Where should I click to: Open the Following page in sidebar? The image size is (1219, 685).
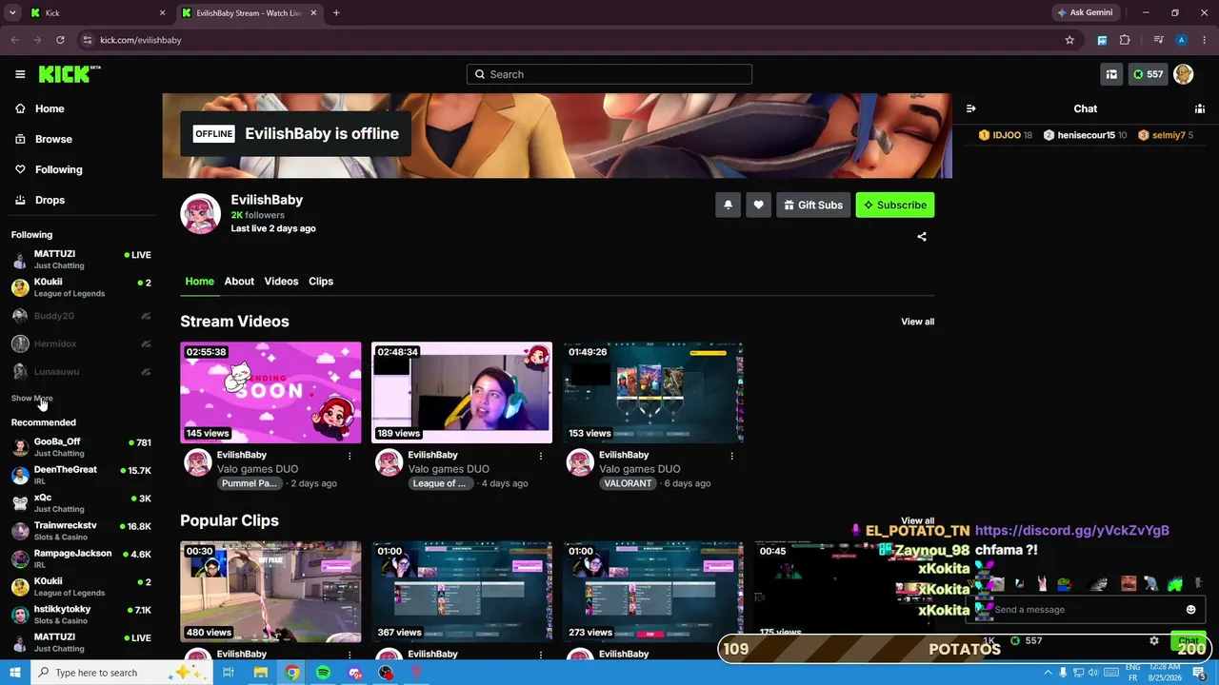(58, 169)
